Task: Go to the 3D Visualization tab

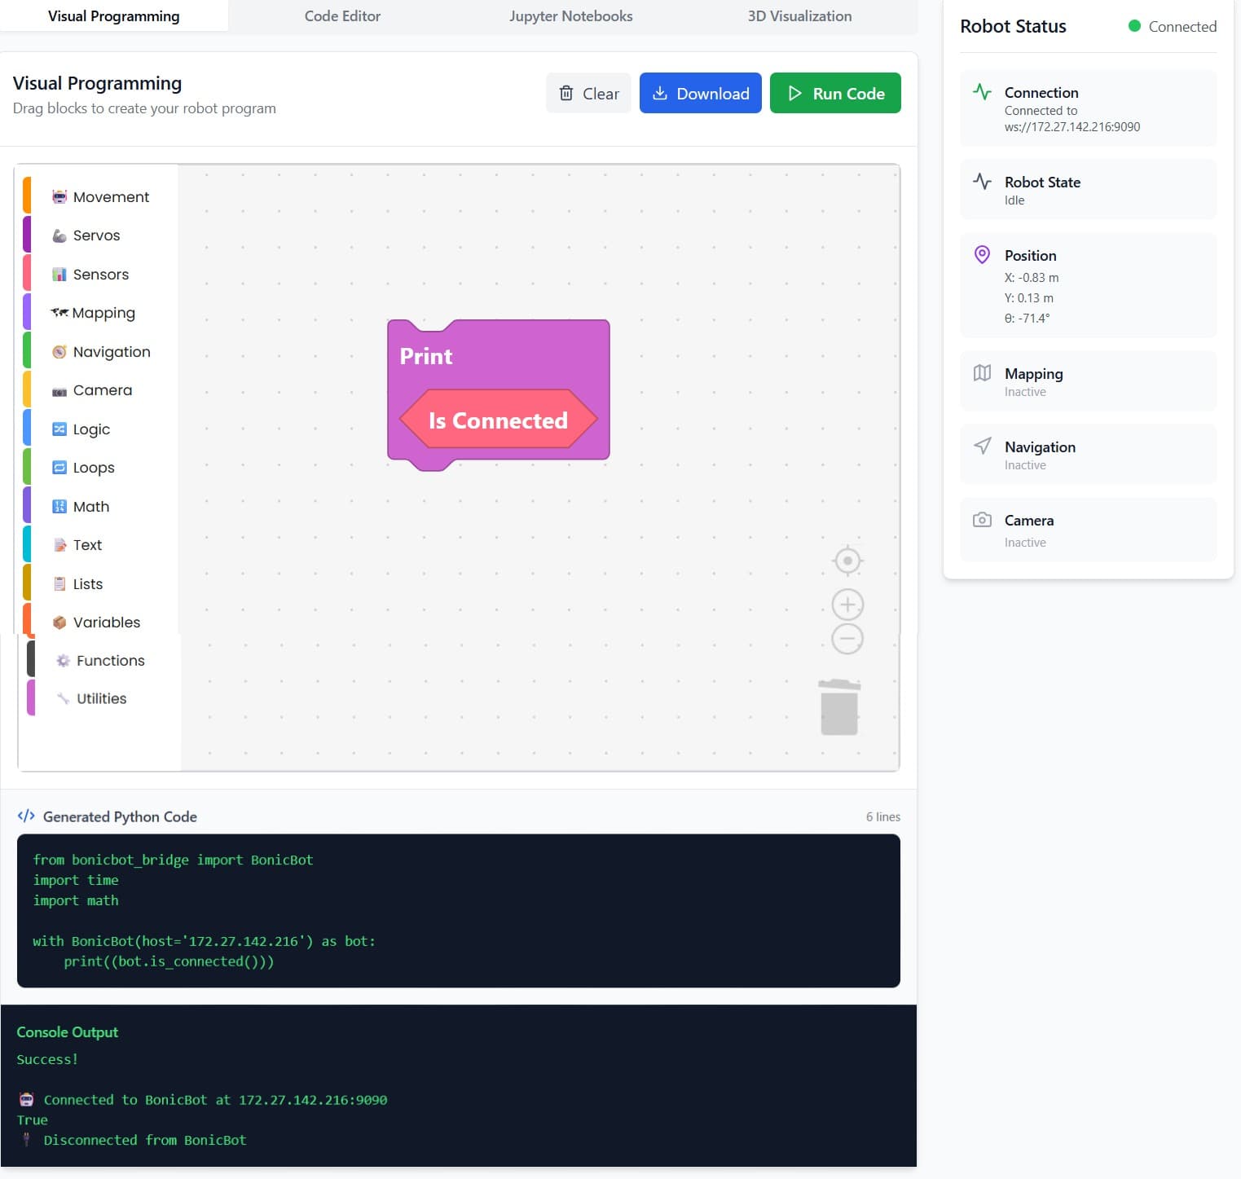Action: coord(799,16)
